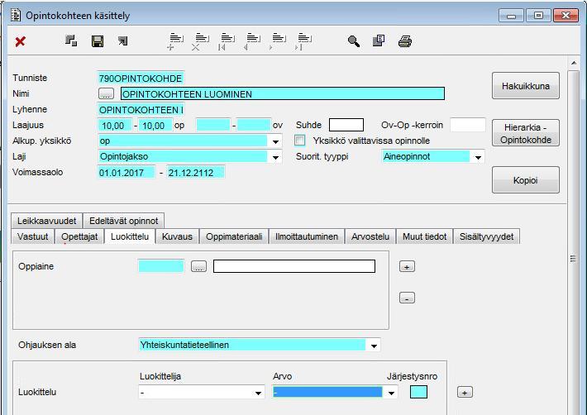
Task: Click the second empty Laajuus ov field
Action: [254, 125]
